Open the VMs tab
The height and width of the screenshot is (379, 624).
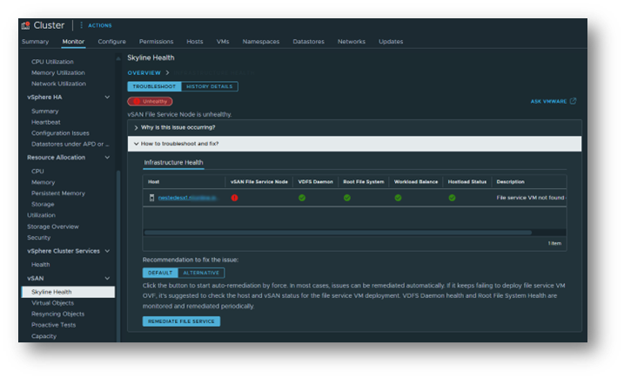pos(223,42)
